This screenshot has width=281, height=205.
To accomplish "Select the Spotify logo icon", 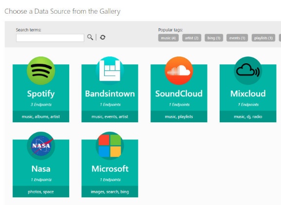I will 41,71.
